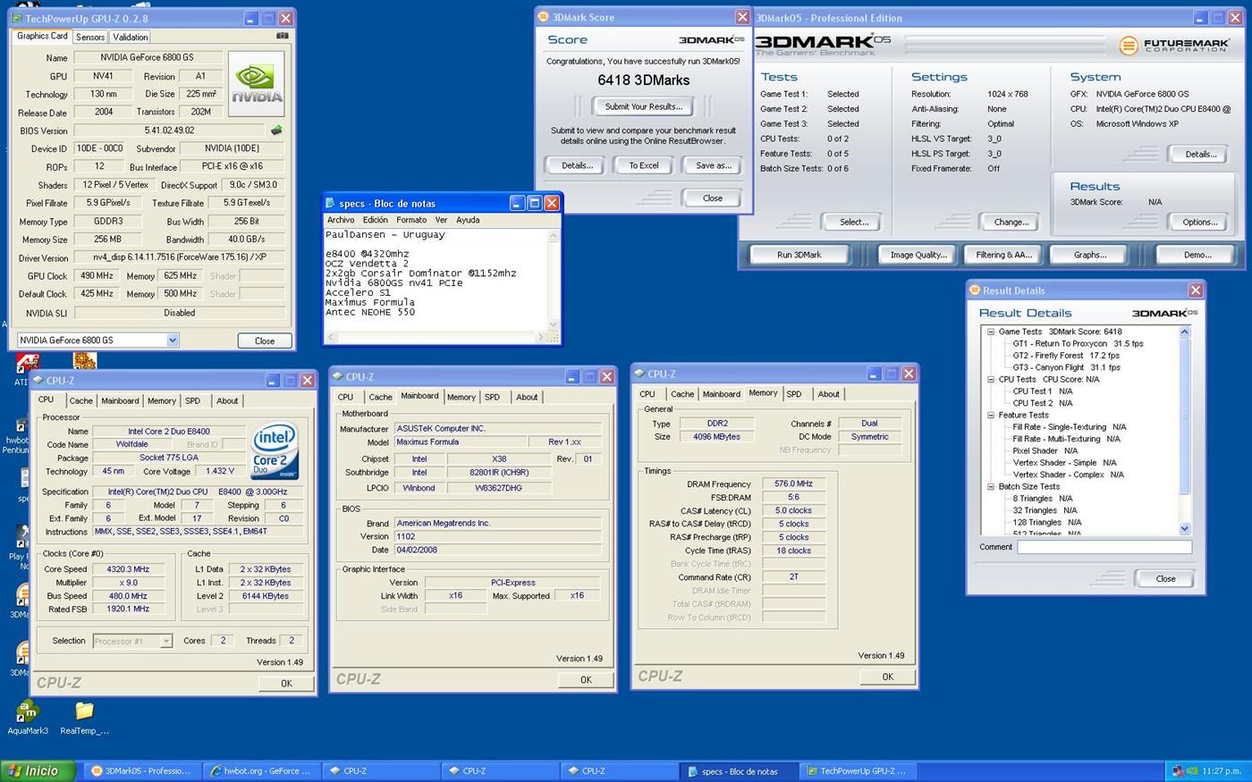This screenshot has height=782, width=1252.
Task: Open the Processor selection dropdown in CPU-Z
Action: click(x=165, y=641)
